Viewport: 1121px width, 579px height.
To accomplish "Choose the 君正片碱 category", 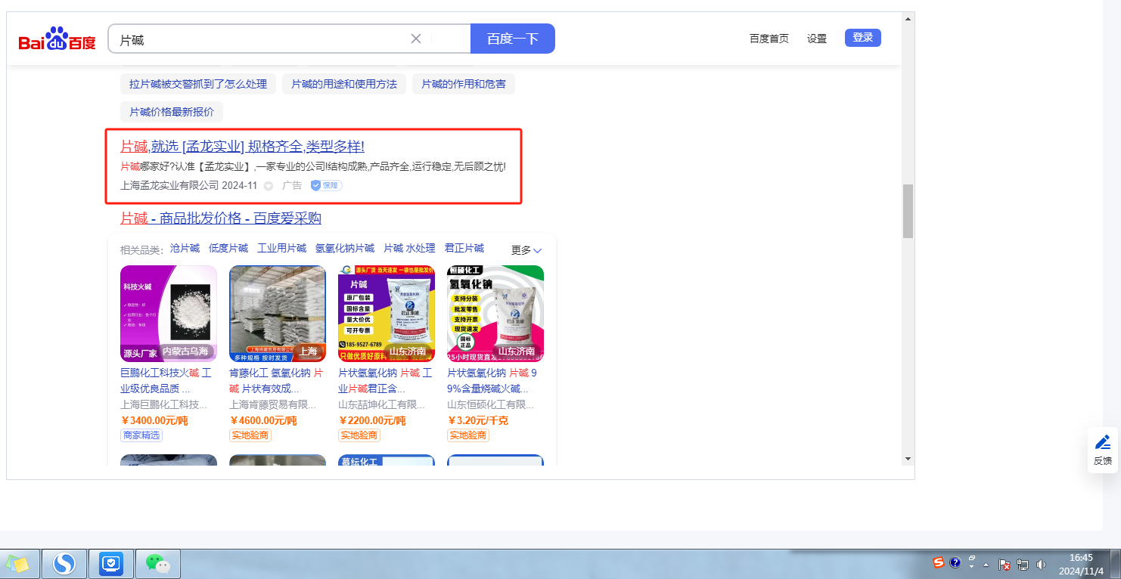I will coord(464,248).
